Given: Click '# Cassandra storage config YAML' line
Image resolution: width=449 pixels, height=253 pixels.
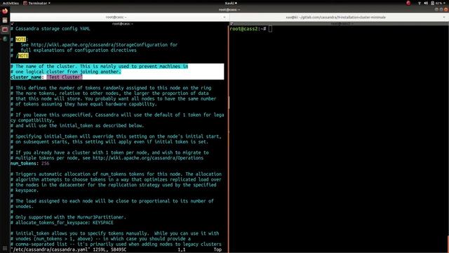Looking at the screenshot, I should (x=50, y=29).
